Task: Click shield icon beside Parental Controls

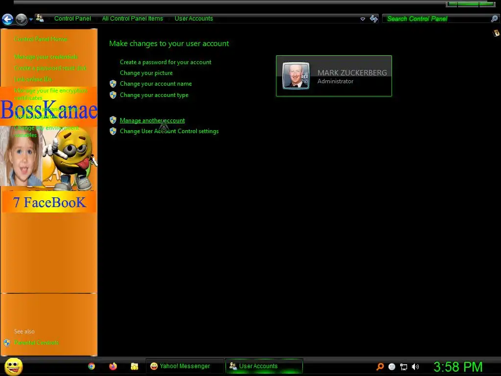Action: [x=7, y=343]
